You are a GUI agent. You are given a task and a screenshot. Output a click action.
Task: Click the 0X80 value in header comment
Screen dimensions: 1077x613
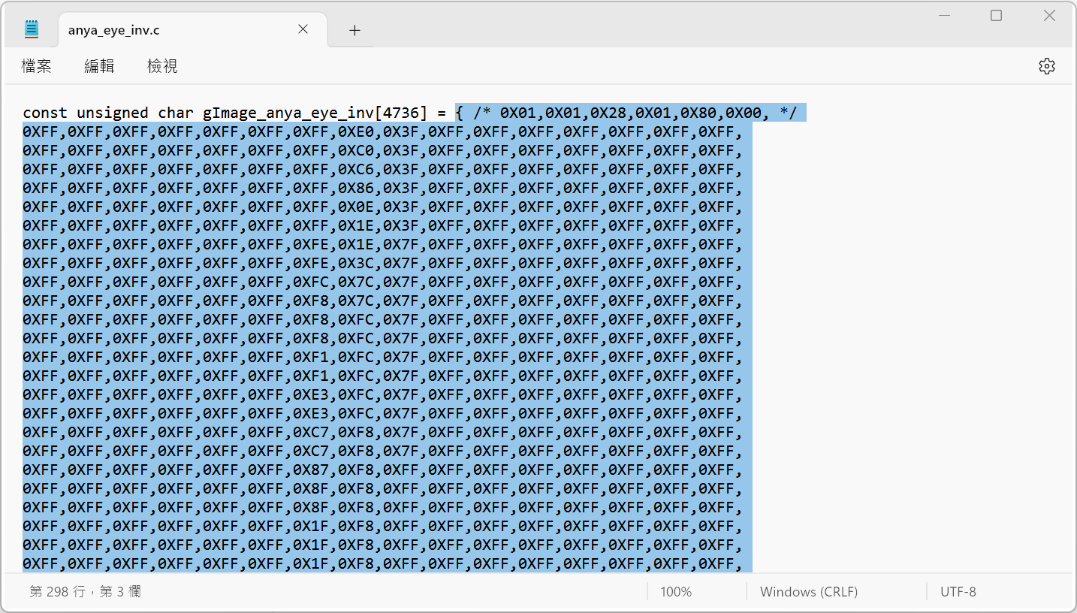point(698,113)
